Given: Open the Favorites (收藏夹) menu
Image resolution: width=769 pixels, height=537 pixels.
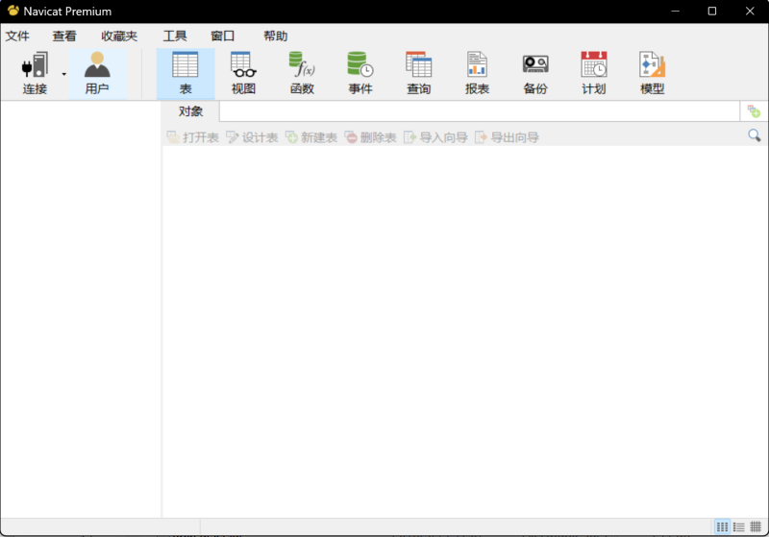Looking at the screenshot, I should click(x=119, y=37).
